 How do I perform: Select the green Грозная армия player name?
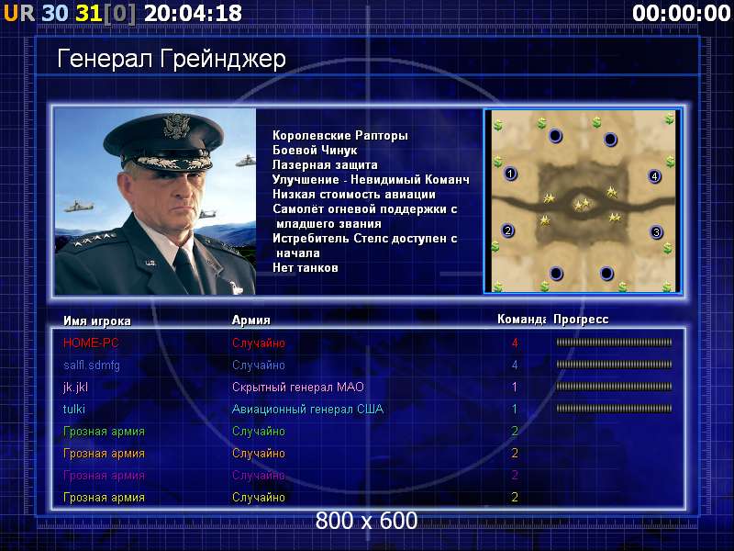(104, 431)
